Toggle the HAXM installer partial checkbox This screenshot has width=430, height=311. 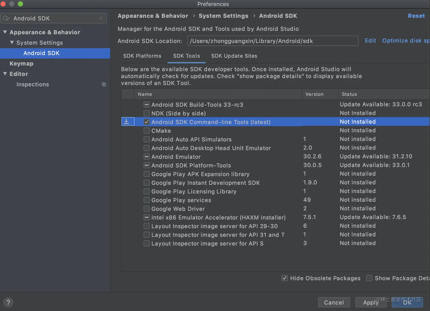point(146,217)
